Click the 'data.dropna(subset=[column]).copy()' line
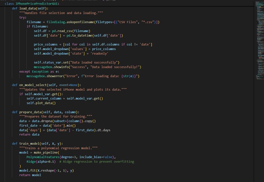 coord(57,121)
